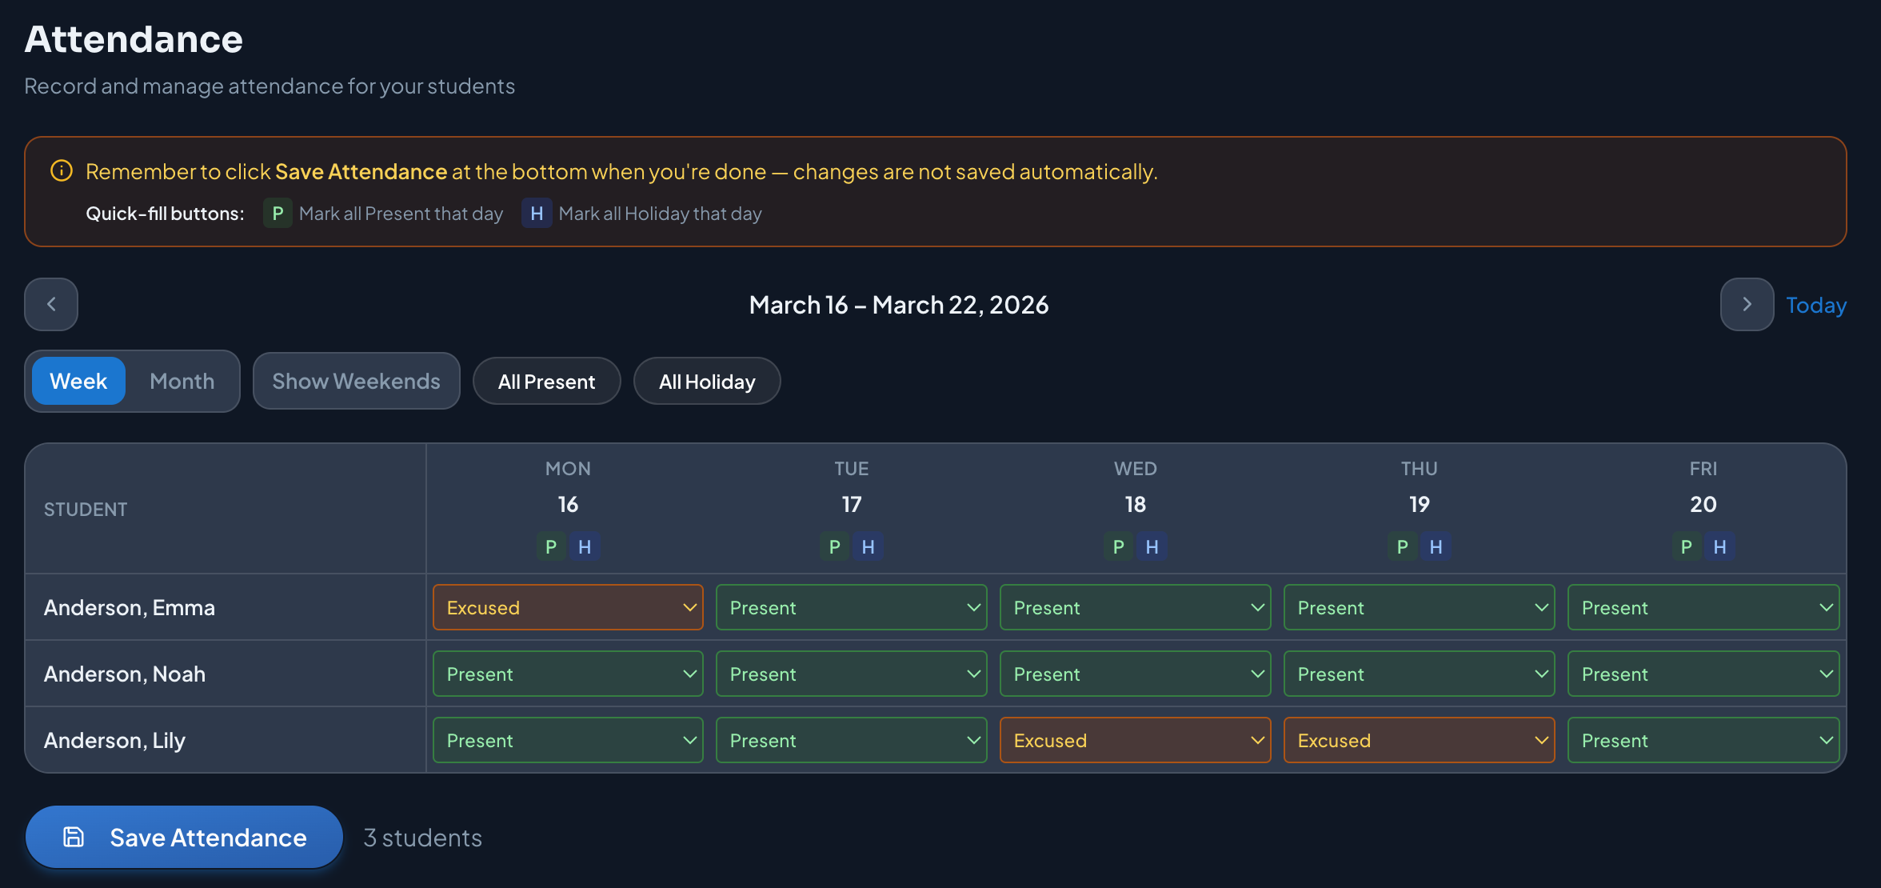Toggle Show Weekends
Viewport: 1881px width, 888px height.
(357, 381)
